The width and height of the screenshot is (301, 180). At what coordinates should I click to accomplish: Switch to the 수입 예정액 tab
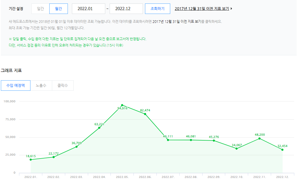pyautogui.click(x=16, y=86)
